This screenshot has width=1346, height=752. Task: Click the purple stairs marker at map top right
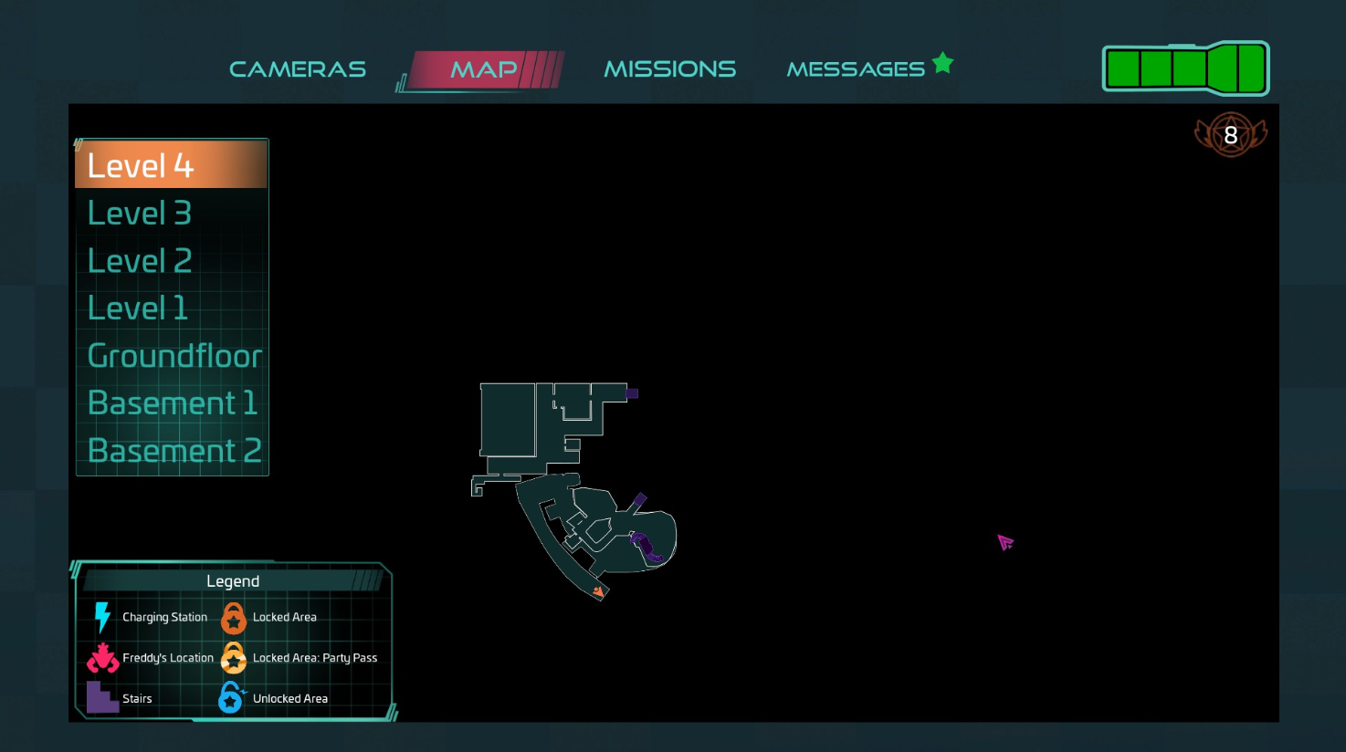click(x=632, y=393)
